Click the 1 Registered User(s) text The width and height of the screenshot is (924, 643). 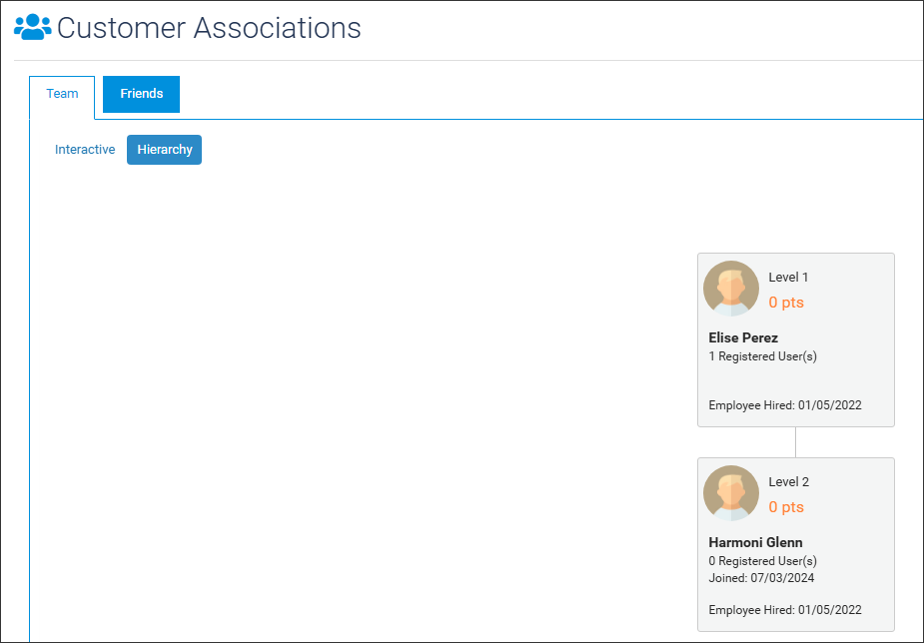pyautogui.click(x=762, y=356)
